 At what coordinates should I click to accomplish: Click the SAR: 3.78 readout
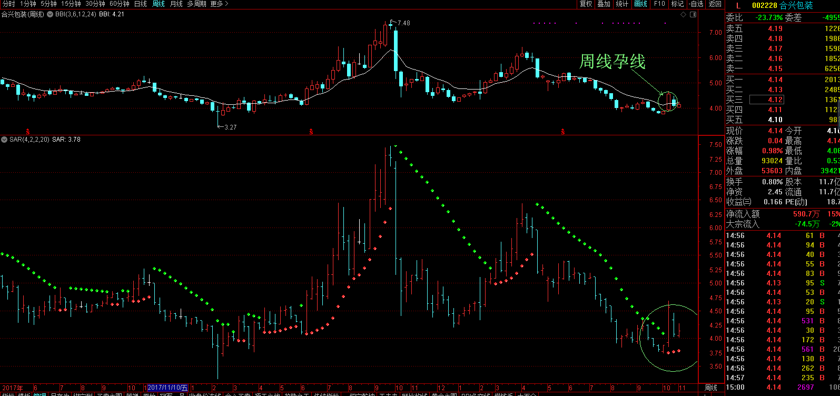coord(66,140)
